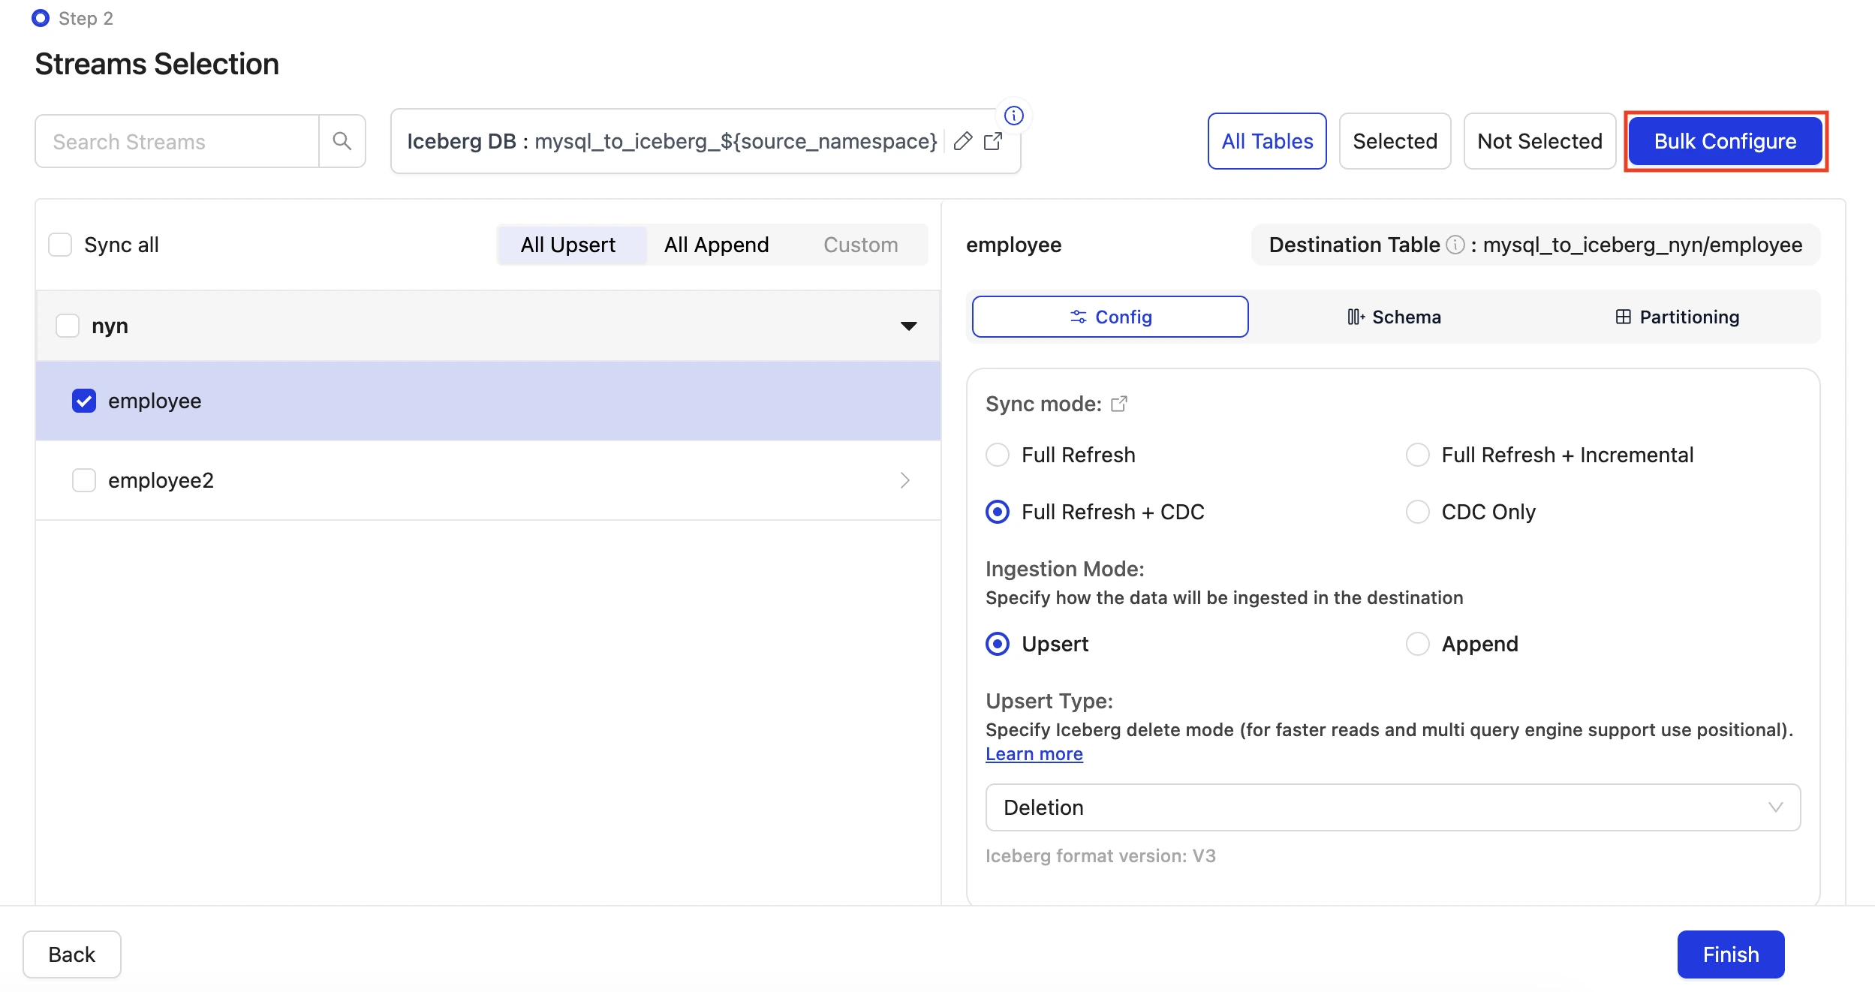The image size is (1875, 992).
Task: Collapse the nyn namespace arrow
Action: (x=909, y=326)
